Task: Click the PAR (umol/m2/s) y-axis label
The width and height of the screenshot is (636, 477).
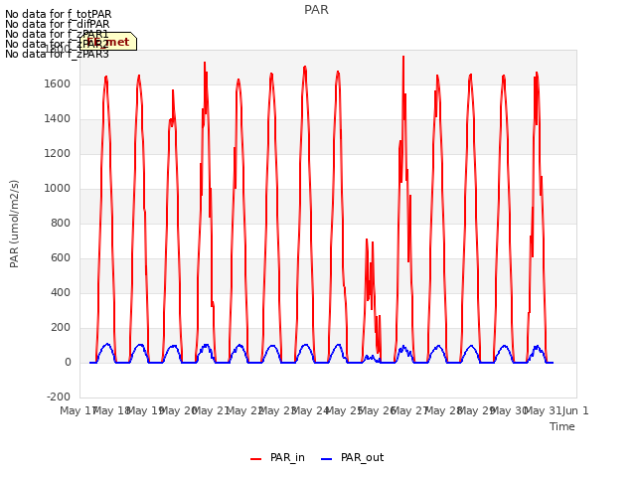Action: pos(14,224)
